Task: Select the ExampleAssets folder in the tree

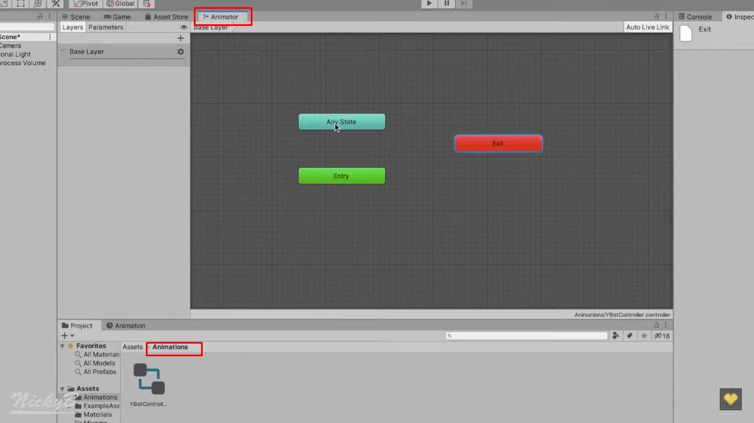Action: click(x=97, y=406)
